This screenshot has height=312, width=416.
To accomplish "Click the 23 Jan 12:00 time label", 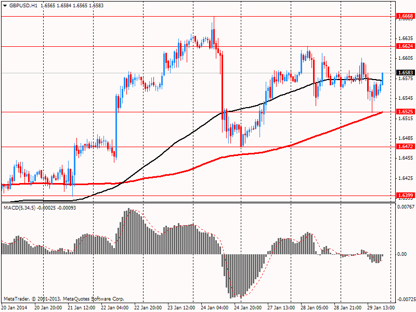I will pos(181,308).
